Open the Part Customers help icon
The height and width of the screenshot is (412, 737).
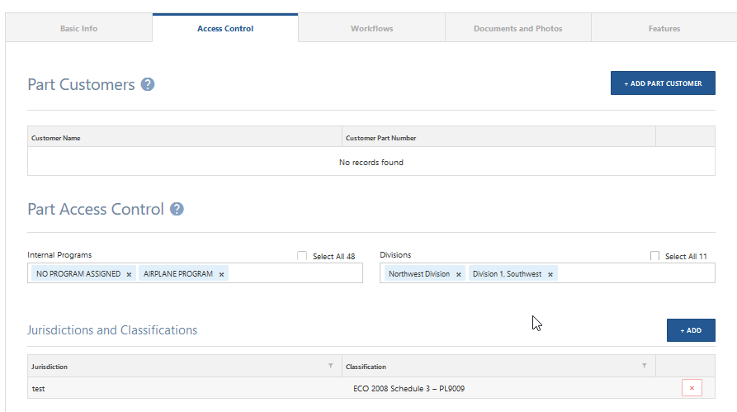click(148, 84)
